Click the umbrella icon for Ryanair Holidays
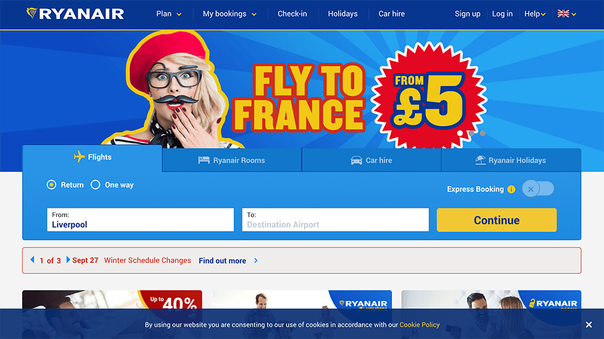Image resolution: width=604 pixels, height=339 pixels. [480, 160]
